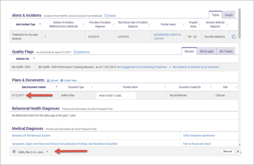Open Symptoms, Signs And Abnormal Findings link
This screenshot has width=254, height=165.
(64, 144)
